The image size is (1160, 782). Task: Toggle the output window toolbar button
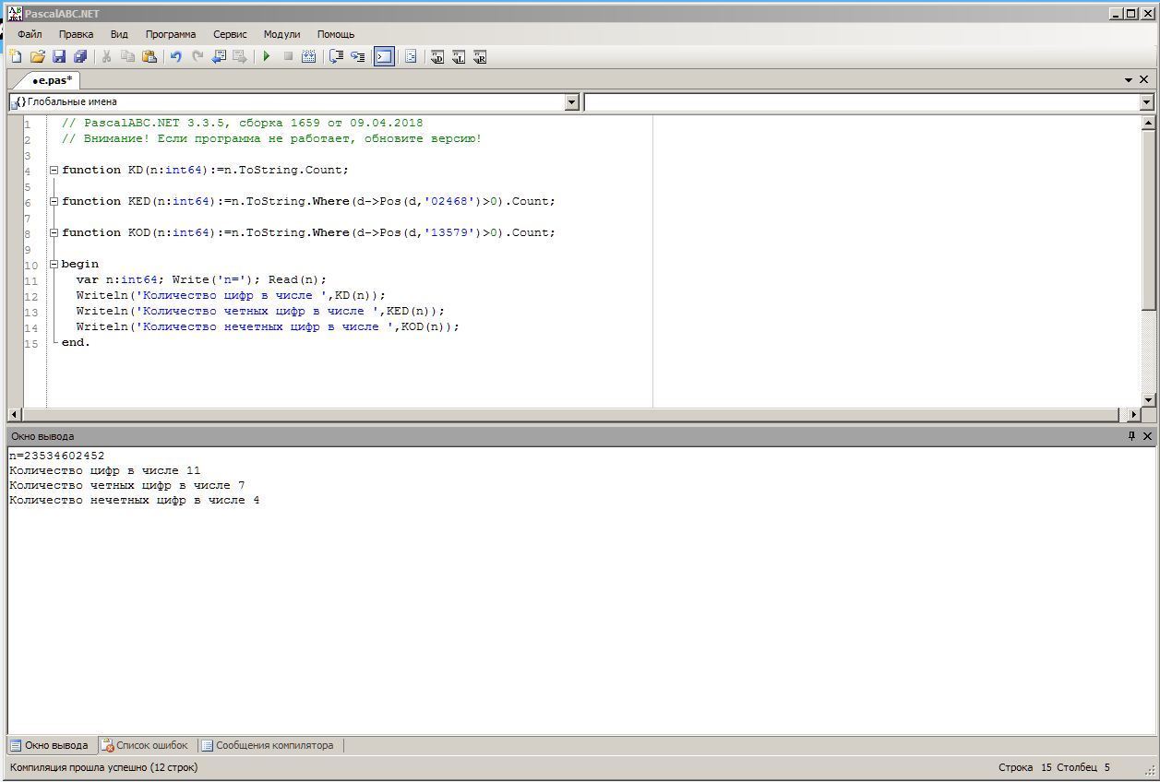[x=384, y=57]
